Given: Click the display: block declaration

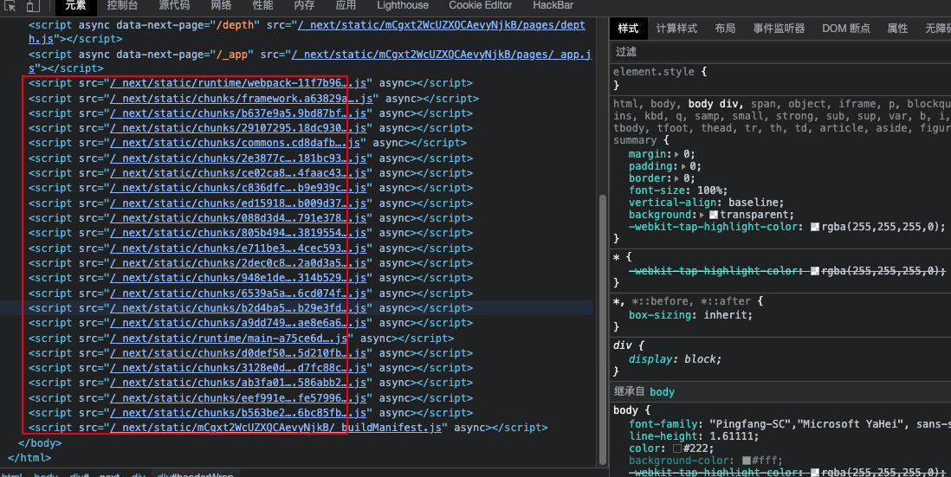Looking at the screenshot, I should tap(675, 358).
